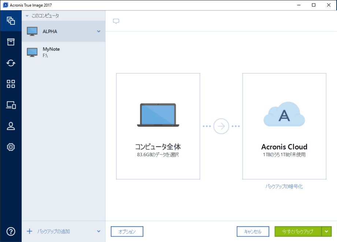Click the オプション button

(127, 231)
